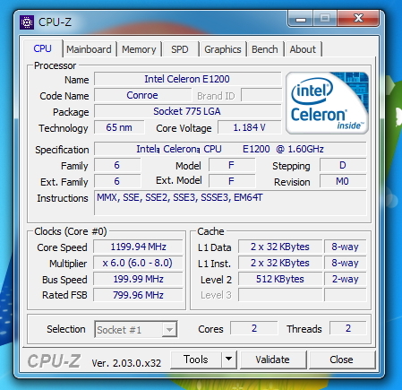Click the Cores value 2
Image resolution: width=402 pixels, height=390 pixels.
point(254,328)
